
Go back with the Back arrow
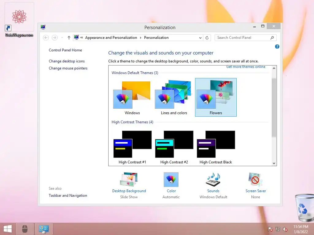click(x=46, y=38)
